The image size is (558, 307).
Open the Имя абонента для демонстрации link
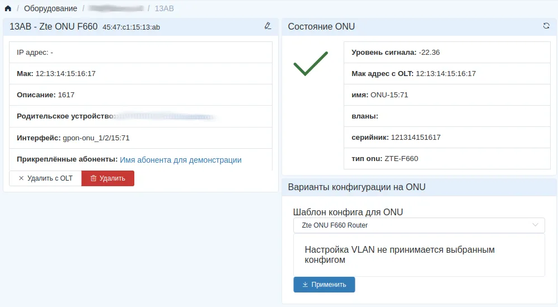click(181, 160)
